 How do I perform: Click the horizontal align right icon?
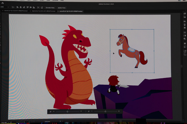click(24, 7)
